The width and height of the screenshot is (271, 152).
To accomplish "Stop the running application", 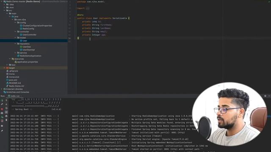I will pyautogui.click(x=2, y=109).
